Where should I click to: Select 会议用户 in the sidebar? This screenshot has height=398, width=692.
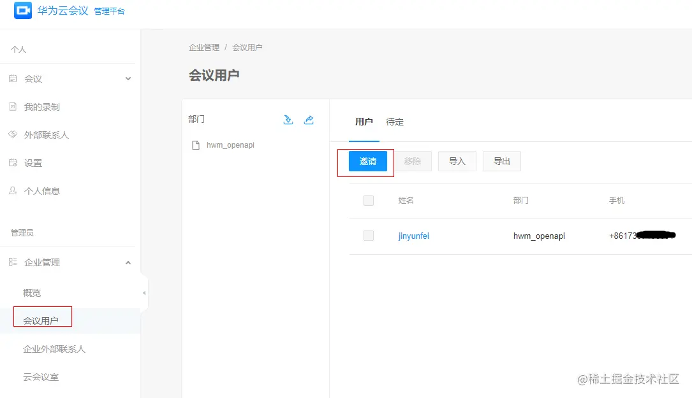pos(41,321)
